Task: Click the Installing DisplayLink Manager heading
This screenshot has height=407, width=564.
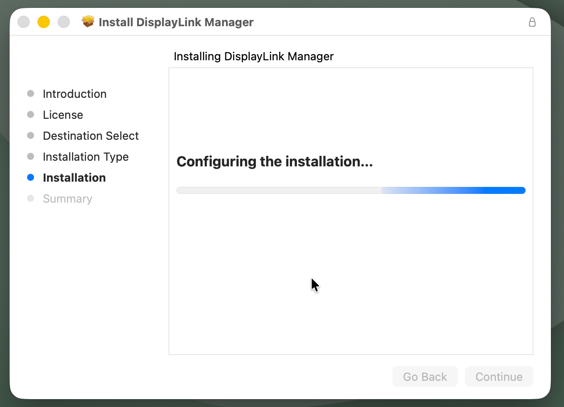Action: pyautogui.click(x=253, y=56)
